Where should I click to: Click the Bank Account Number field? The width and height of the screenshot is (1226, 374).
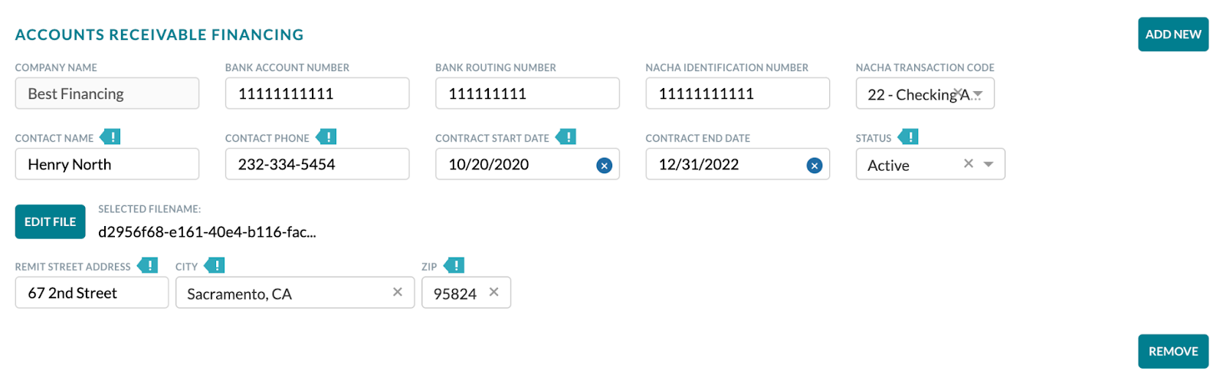[x=317, y=93]
